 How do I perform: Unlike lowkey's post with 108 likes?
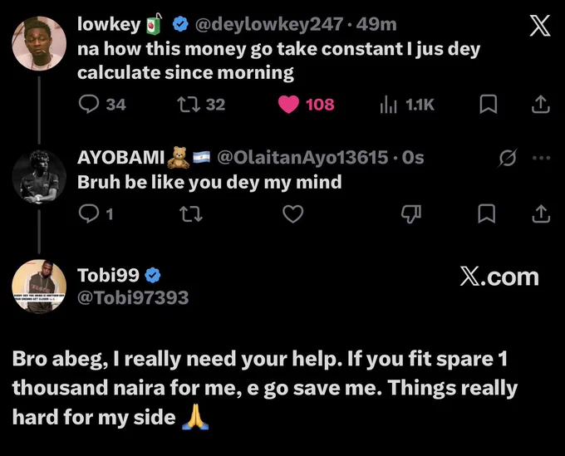click(288, 104)
